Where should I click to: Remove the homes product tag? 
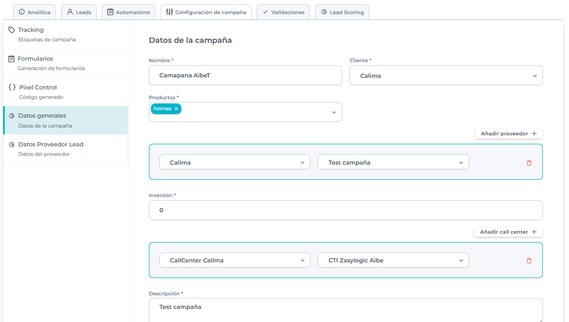click(177, 109)
